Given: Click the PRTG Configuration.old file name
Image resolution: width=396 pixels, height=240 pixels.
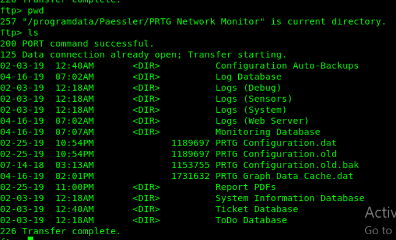Looking at the screenshot, I should 276,154.
